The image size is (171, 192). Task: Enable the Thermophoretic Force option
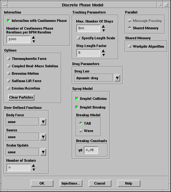[9, 59]
